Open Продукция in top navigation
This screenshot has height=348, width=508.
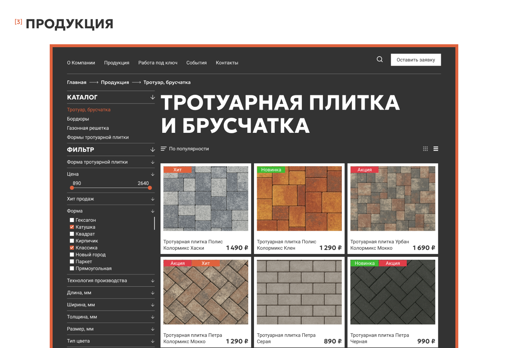pyautogui.click(x=116, y=63)
